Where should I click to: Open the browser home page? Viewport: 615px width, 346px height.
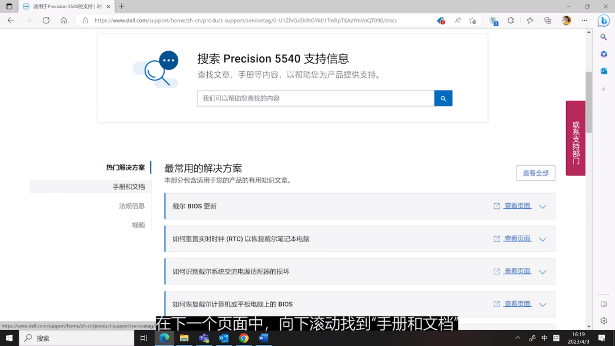pyautogui.click(x=64, y=20)
